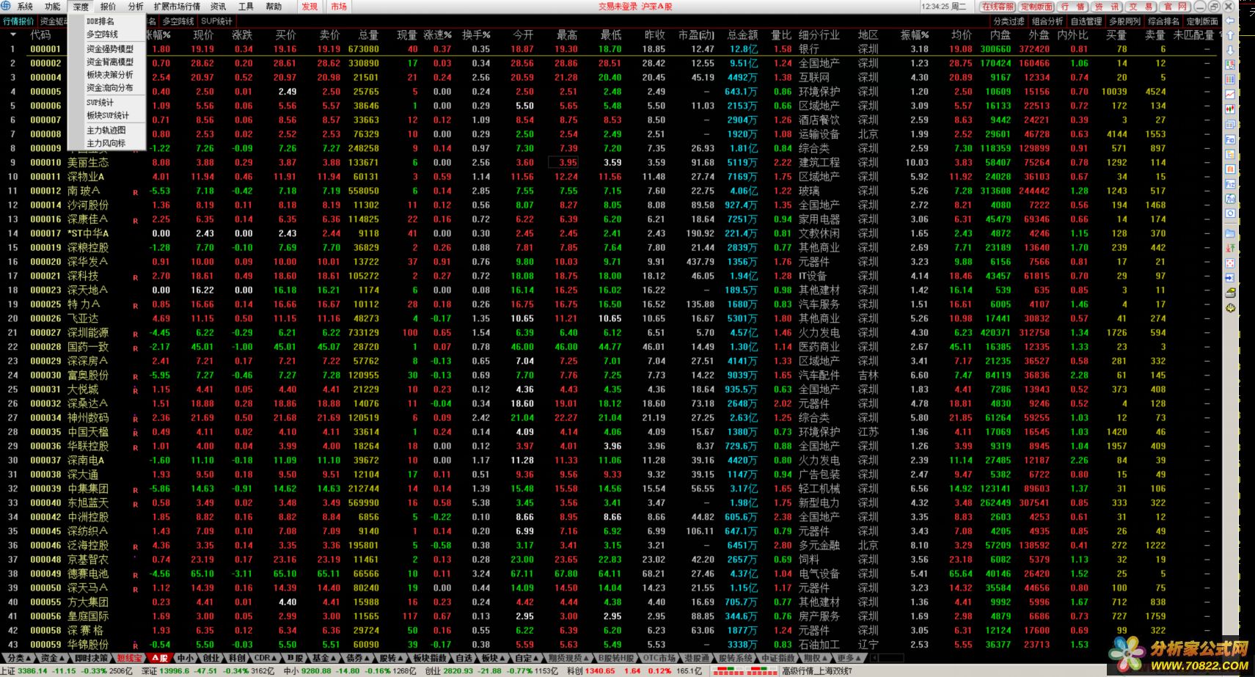Click the back arrow sidebar icon
Image resolution: width=1255 pixels, height=677 pixels.
click(x=1230, y=21)
